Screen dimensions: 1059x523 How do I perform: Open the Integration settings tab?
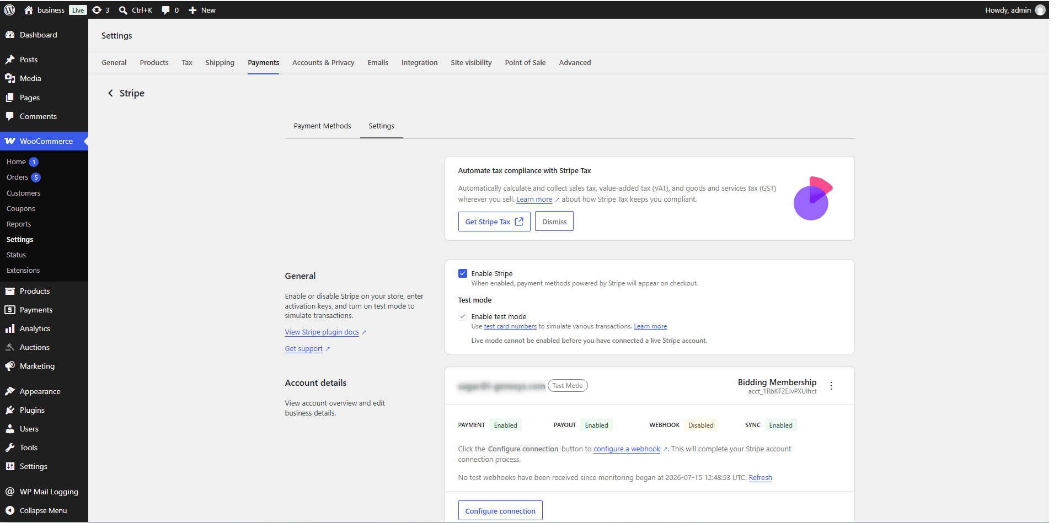[x=420, y=62]
